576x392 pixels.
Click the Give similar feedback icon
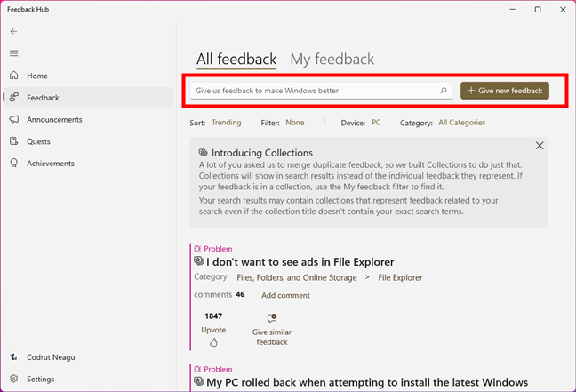click(272, 318)
